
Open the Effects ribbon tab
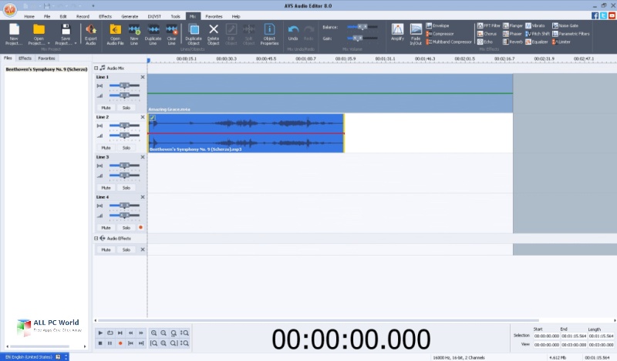pos(105,15)
